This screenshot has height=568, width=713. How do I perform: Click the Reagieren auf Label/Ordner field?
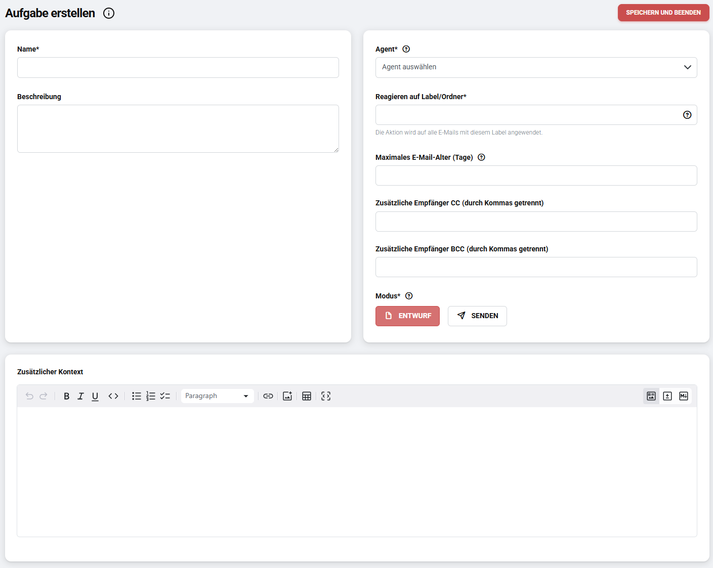click(x=536, y=115)
